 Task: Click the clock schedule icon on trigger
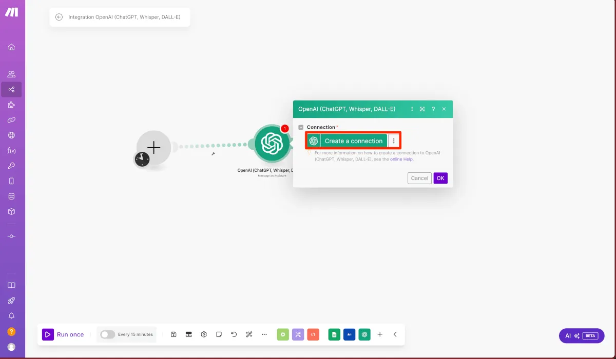click(142, 159)
